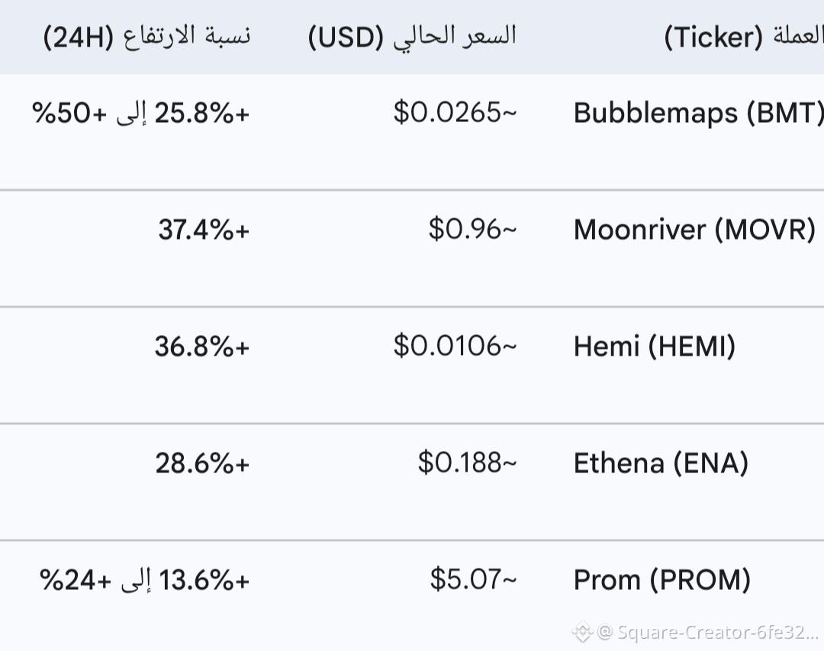This screenshot has width=824, height=651.
Task: Select the 24H increase column header
Action: coord(147,37)
